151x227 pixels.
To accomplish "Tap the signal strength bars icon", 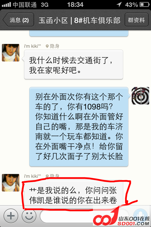I will [x=6, y=5].
